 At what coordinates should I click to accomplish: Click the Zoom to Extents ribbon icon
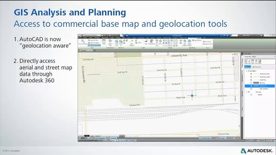pyautogui.click(x=83, y=42)
